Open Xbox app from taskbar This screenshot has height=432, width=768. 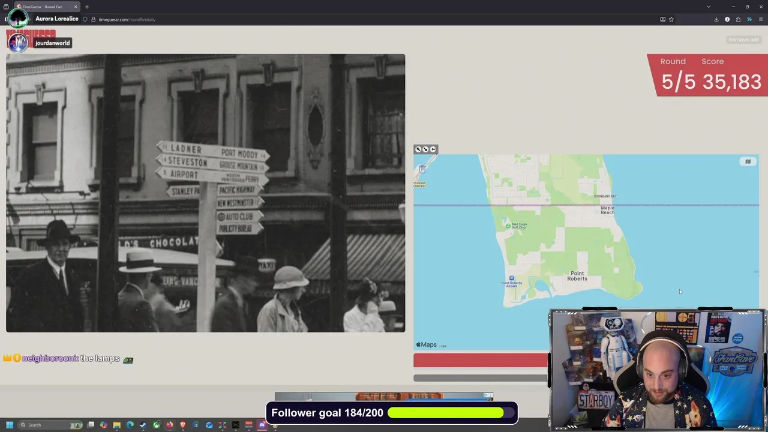157,425
